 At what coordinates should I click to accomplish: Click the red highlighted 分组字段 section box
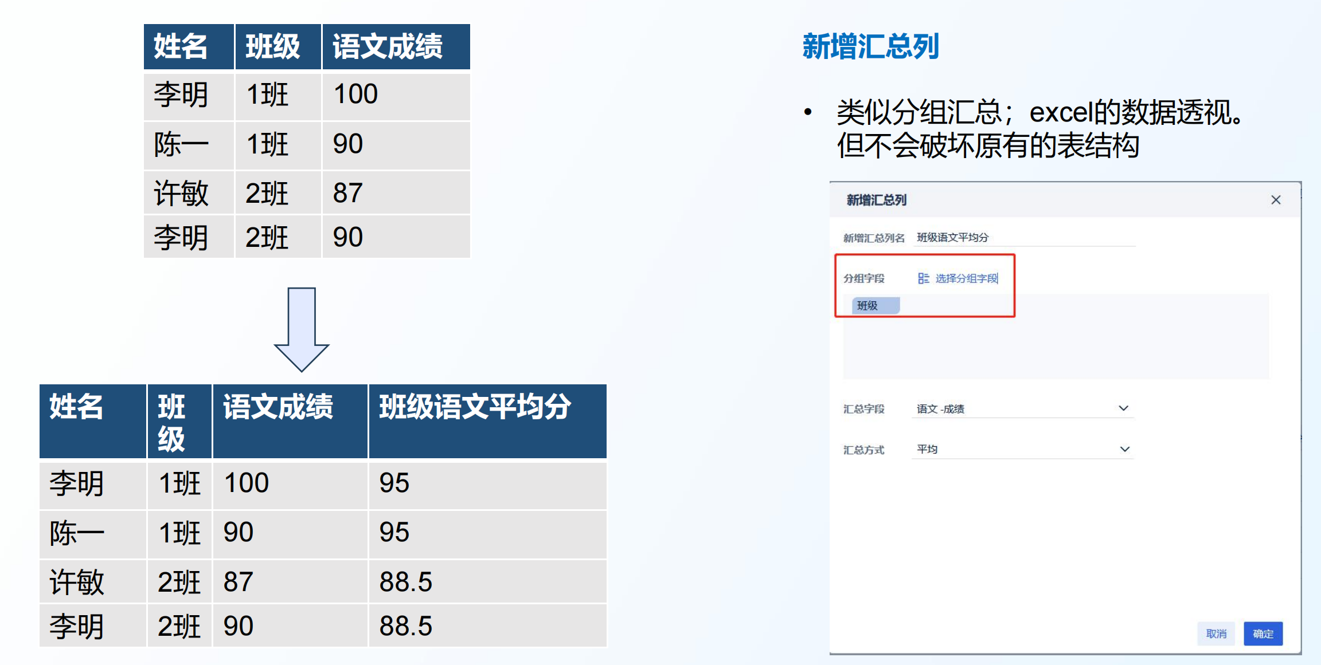pos(925,285)
